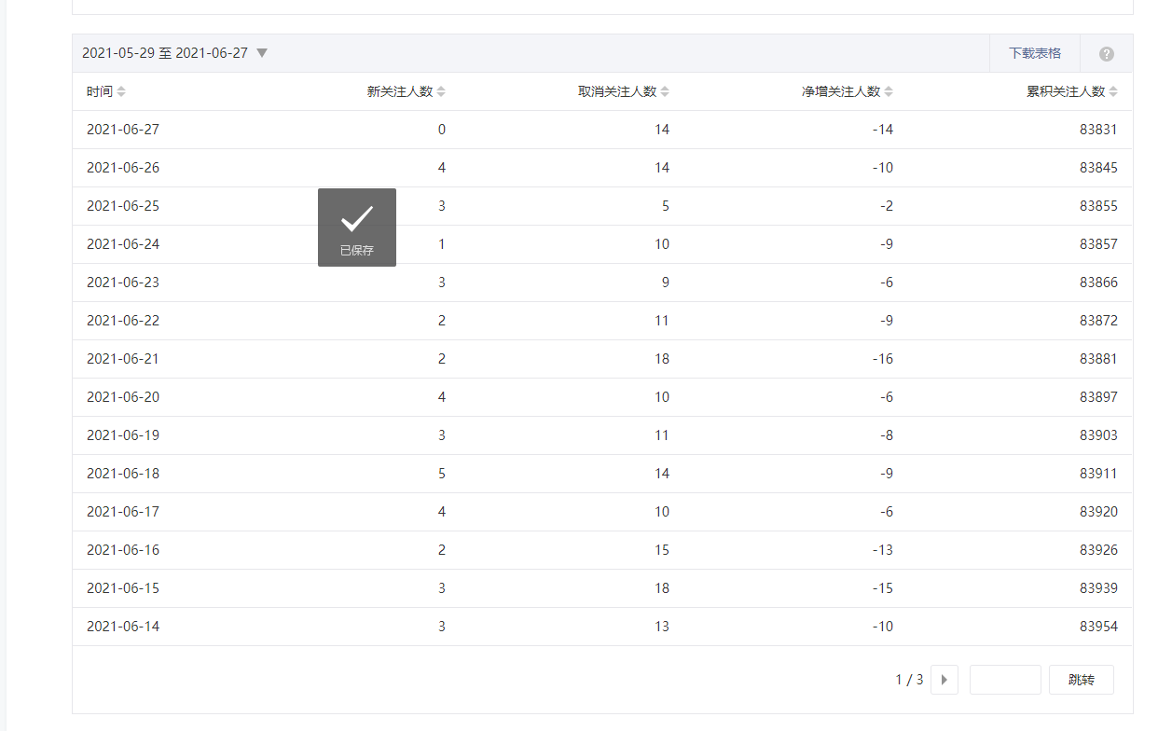Click the page number input box
The width and height of the screenshot is (1172, 731).
[1004, 680]
